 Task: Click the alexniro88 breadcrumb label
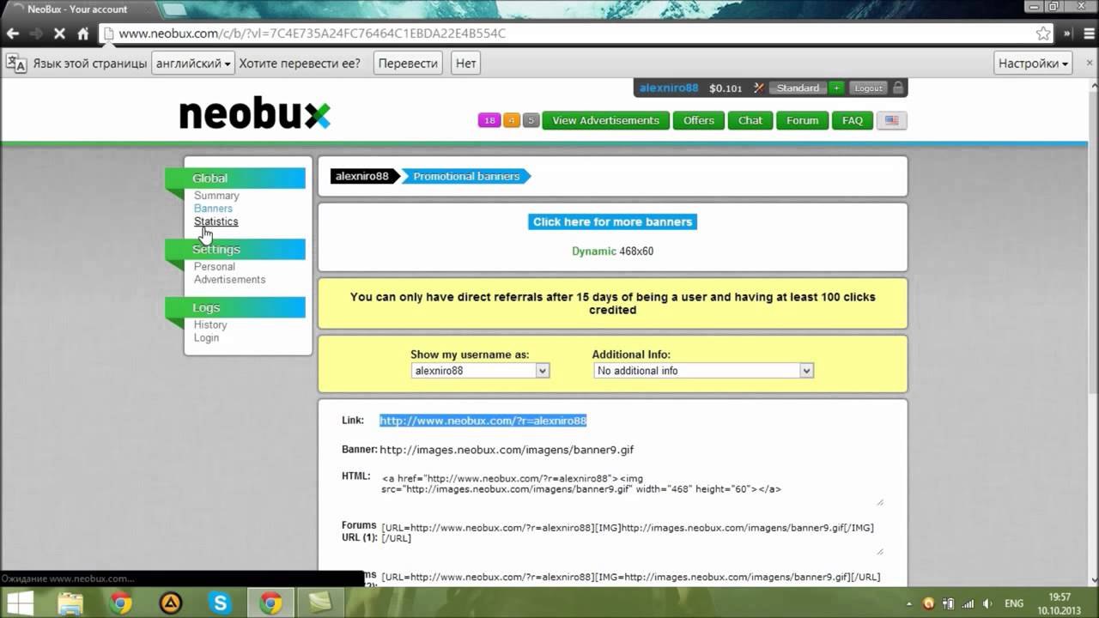361,176
